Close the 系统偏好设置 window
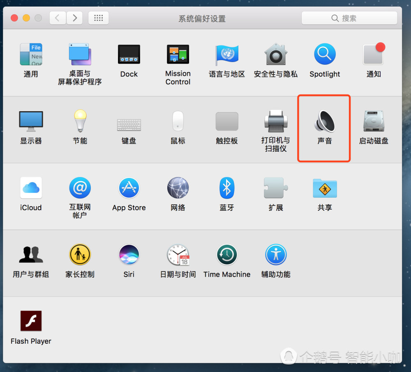 point(14,18)
